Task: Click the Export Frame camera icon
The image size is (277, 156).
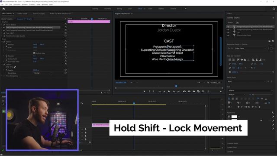Action: point(194,91)
